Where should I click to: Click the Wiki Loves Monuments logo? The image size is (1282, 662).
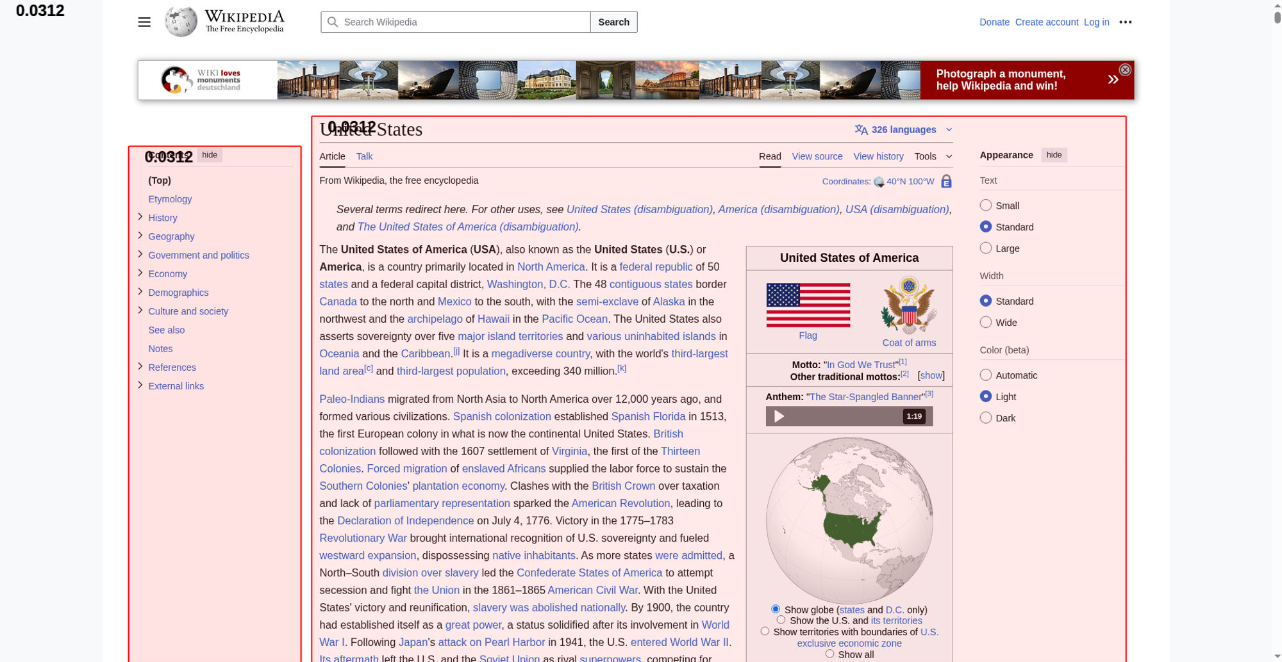coord(201,80)
